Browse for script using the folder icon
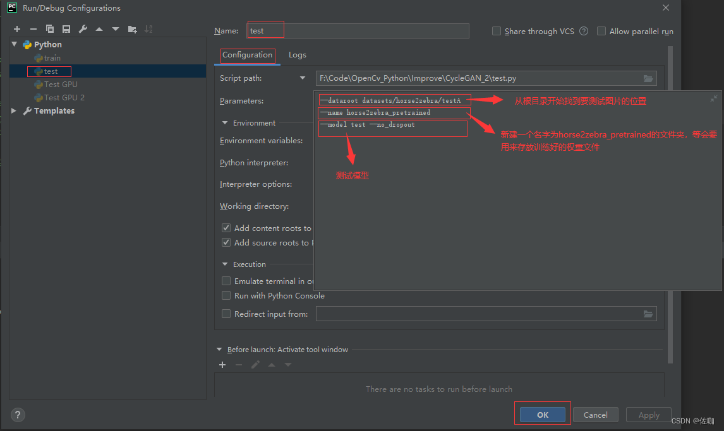Image resolution: width=724 pixels, height=431 pixels. (x=648, y=78)
